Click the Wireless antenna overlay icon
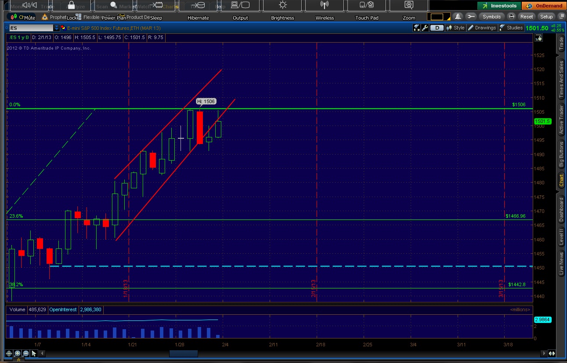 click(x=325, y=5)
